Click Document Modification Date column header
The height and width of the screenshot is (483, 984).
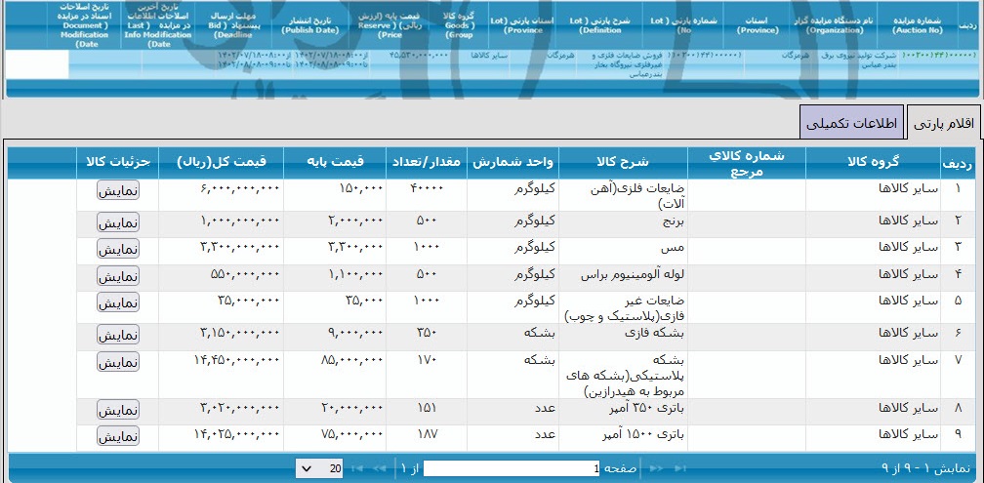coord(85,25)
